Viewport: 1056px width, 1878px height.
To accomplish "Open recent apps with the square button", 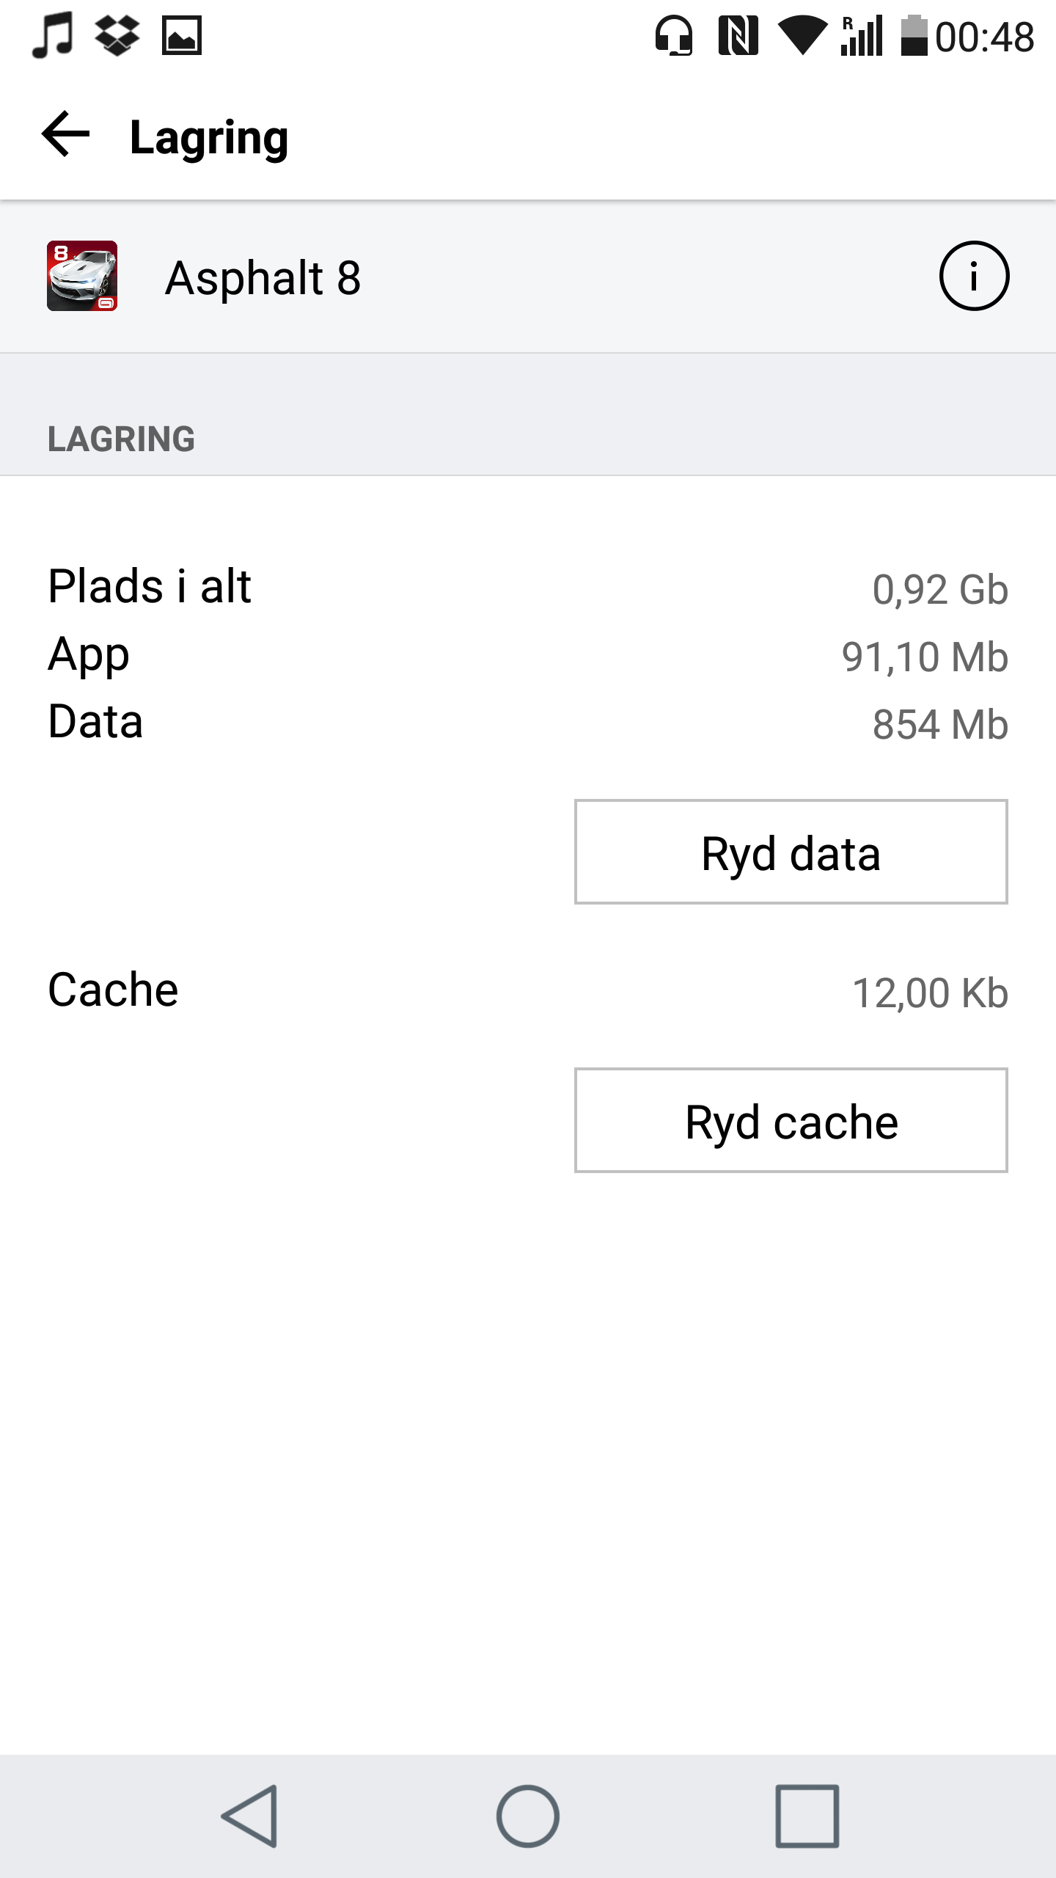I will (x=807, y=1816).
